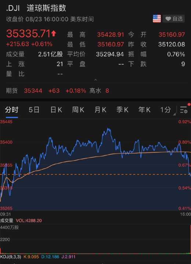191x264 pixels.
Task: Select the 年K yearly chart tab
Action: [144, 110]
